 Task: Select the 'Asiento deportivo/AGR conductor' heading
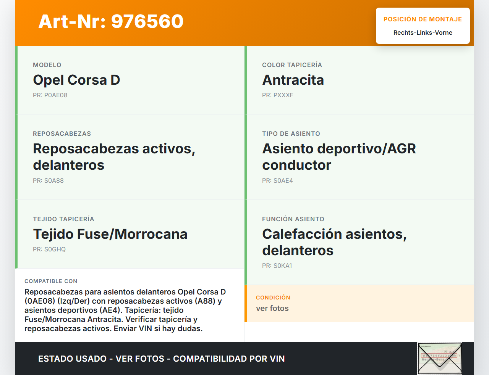[x=339, y=157]
